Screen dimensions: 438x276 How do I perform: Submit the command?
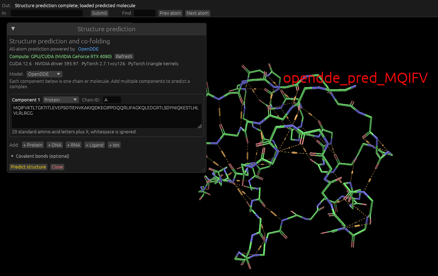click(x=99, y=13)
